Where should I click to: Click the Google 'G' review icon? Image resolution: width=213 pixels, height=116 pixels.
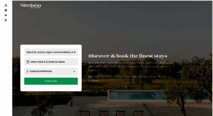(x=89, y=77)
